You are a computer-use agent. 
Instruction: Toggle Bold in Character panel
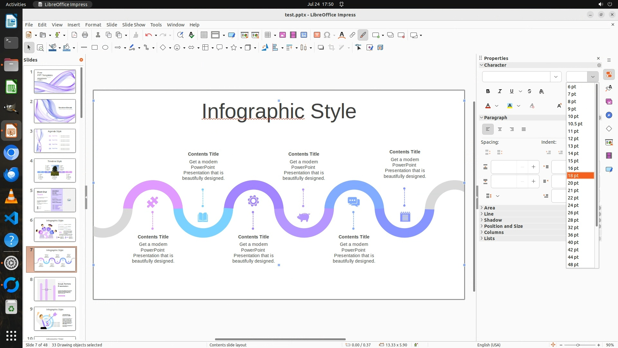tap(488, 92)
